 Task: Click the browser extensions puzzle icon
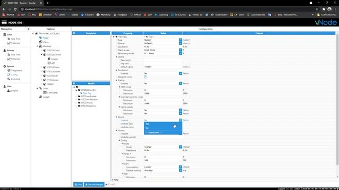pyautogui.click(x=324, y=9)
